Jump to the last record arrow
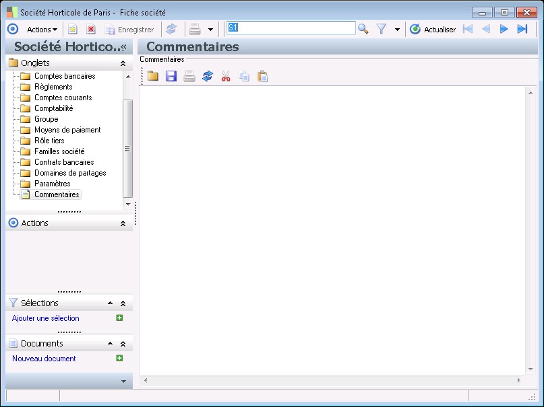 click(522, 29)
